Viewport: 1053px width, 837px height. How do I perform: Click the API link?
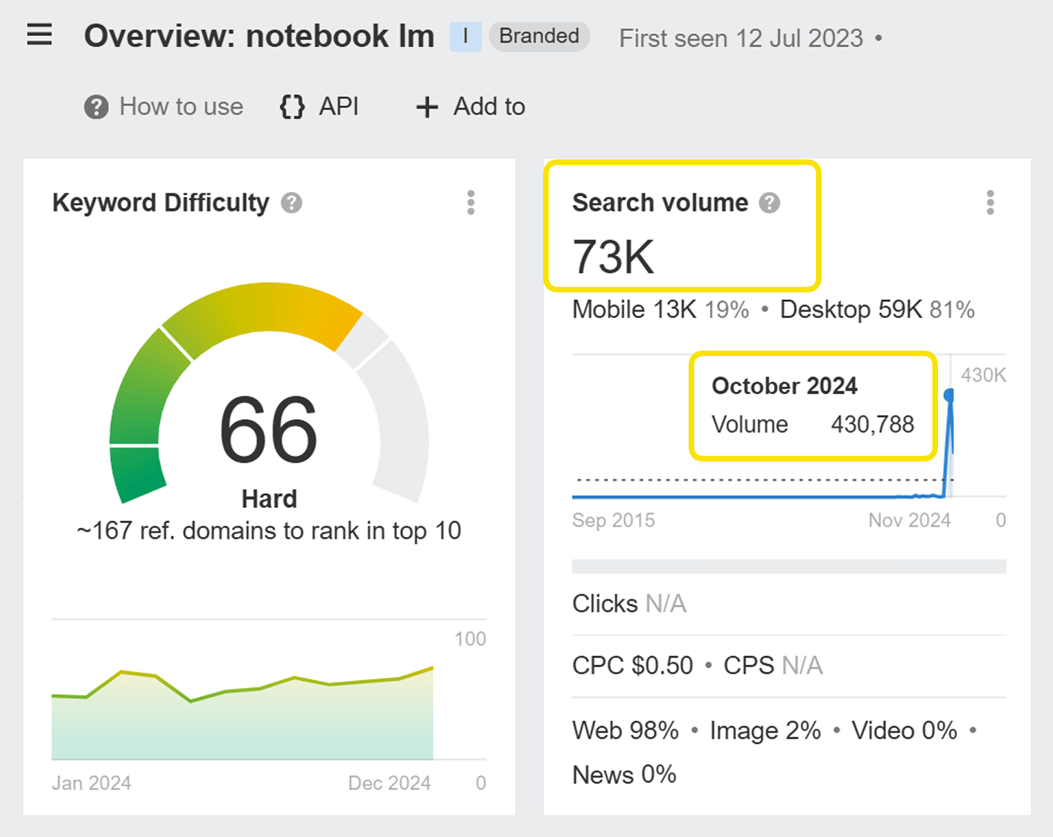(337, 107)
